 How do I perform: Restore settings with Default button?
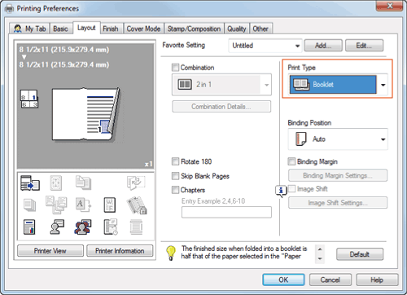point(360,254)
